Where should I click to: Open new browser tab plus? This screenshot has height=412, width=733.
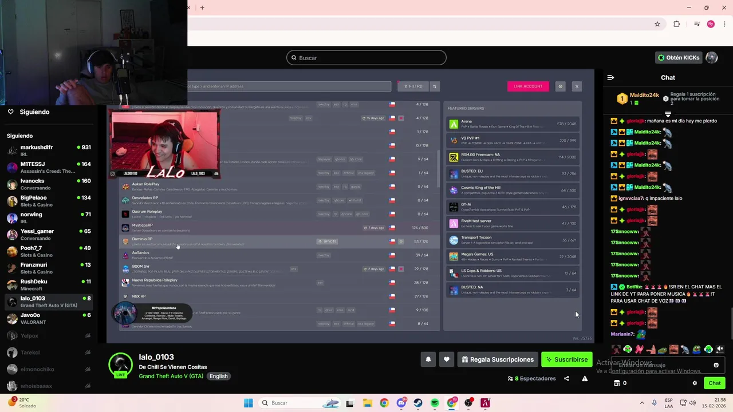tap(202, 7)
